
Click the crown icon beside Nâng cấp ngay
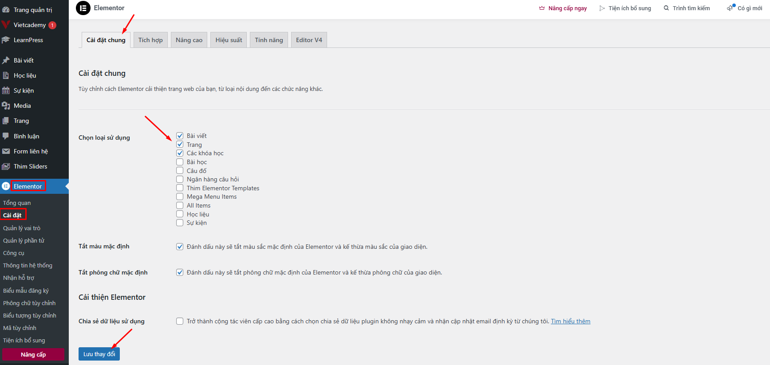tap(542, 8)
